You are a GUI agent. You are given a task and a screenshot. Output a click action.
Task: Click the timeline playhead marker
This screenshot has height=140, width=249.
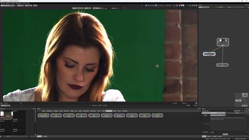(x=21, y=103)
